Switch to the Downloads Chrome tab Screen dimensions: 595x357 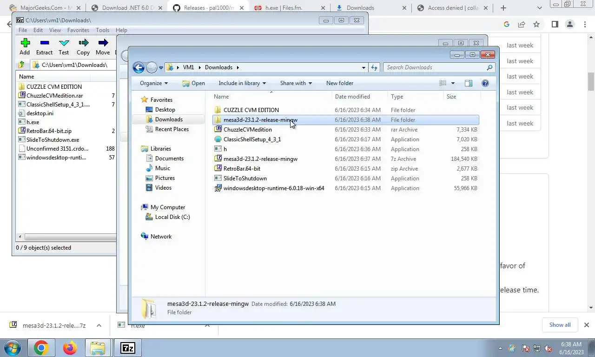pos(370,8)
